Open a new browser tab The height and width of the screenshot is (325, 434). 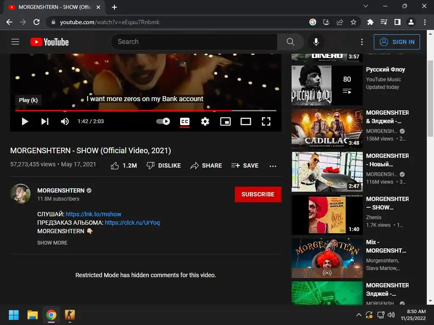point(114,7)
